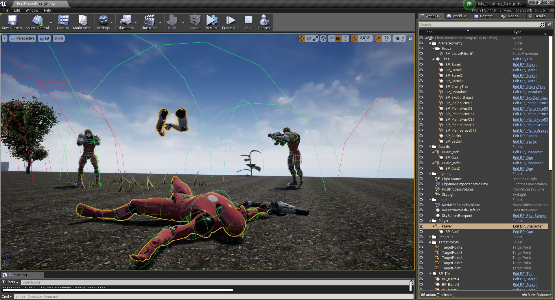The height and width of the screenshot is (300, 555).
Task: Select the scale gizmo mode
Action: pos(316,38)
